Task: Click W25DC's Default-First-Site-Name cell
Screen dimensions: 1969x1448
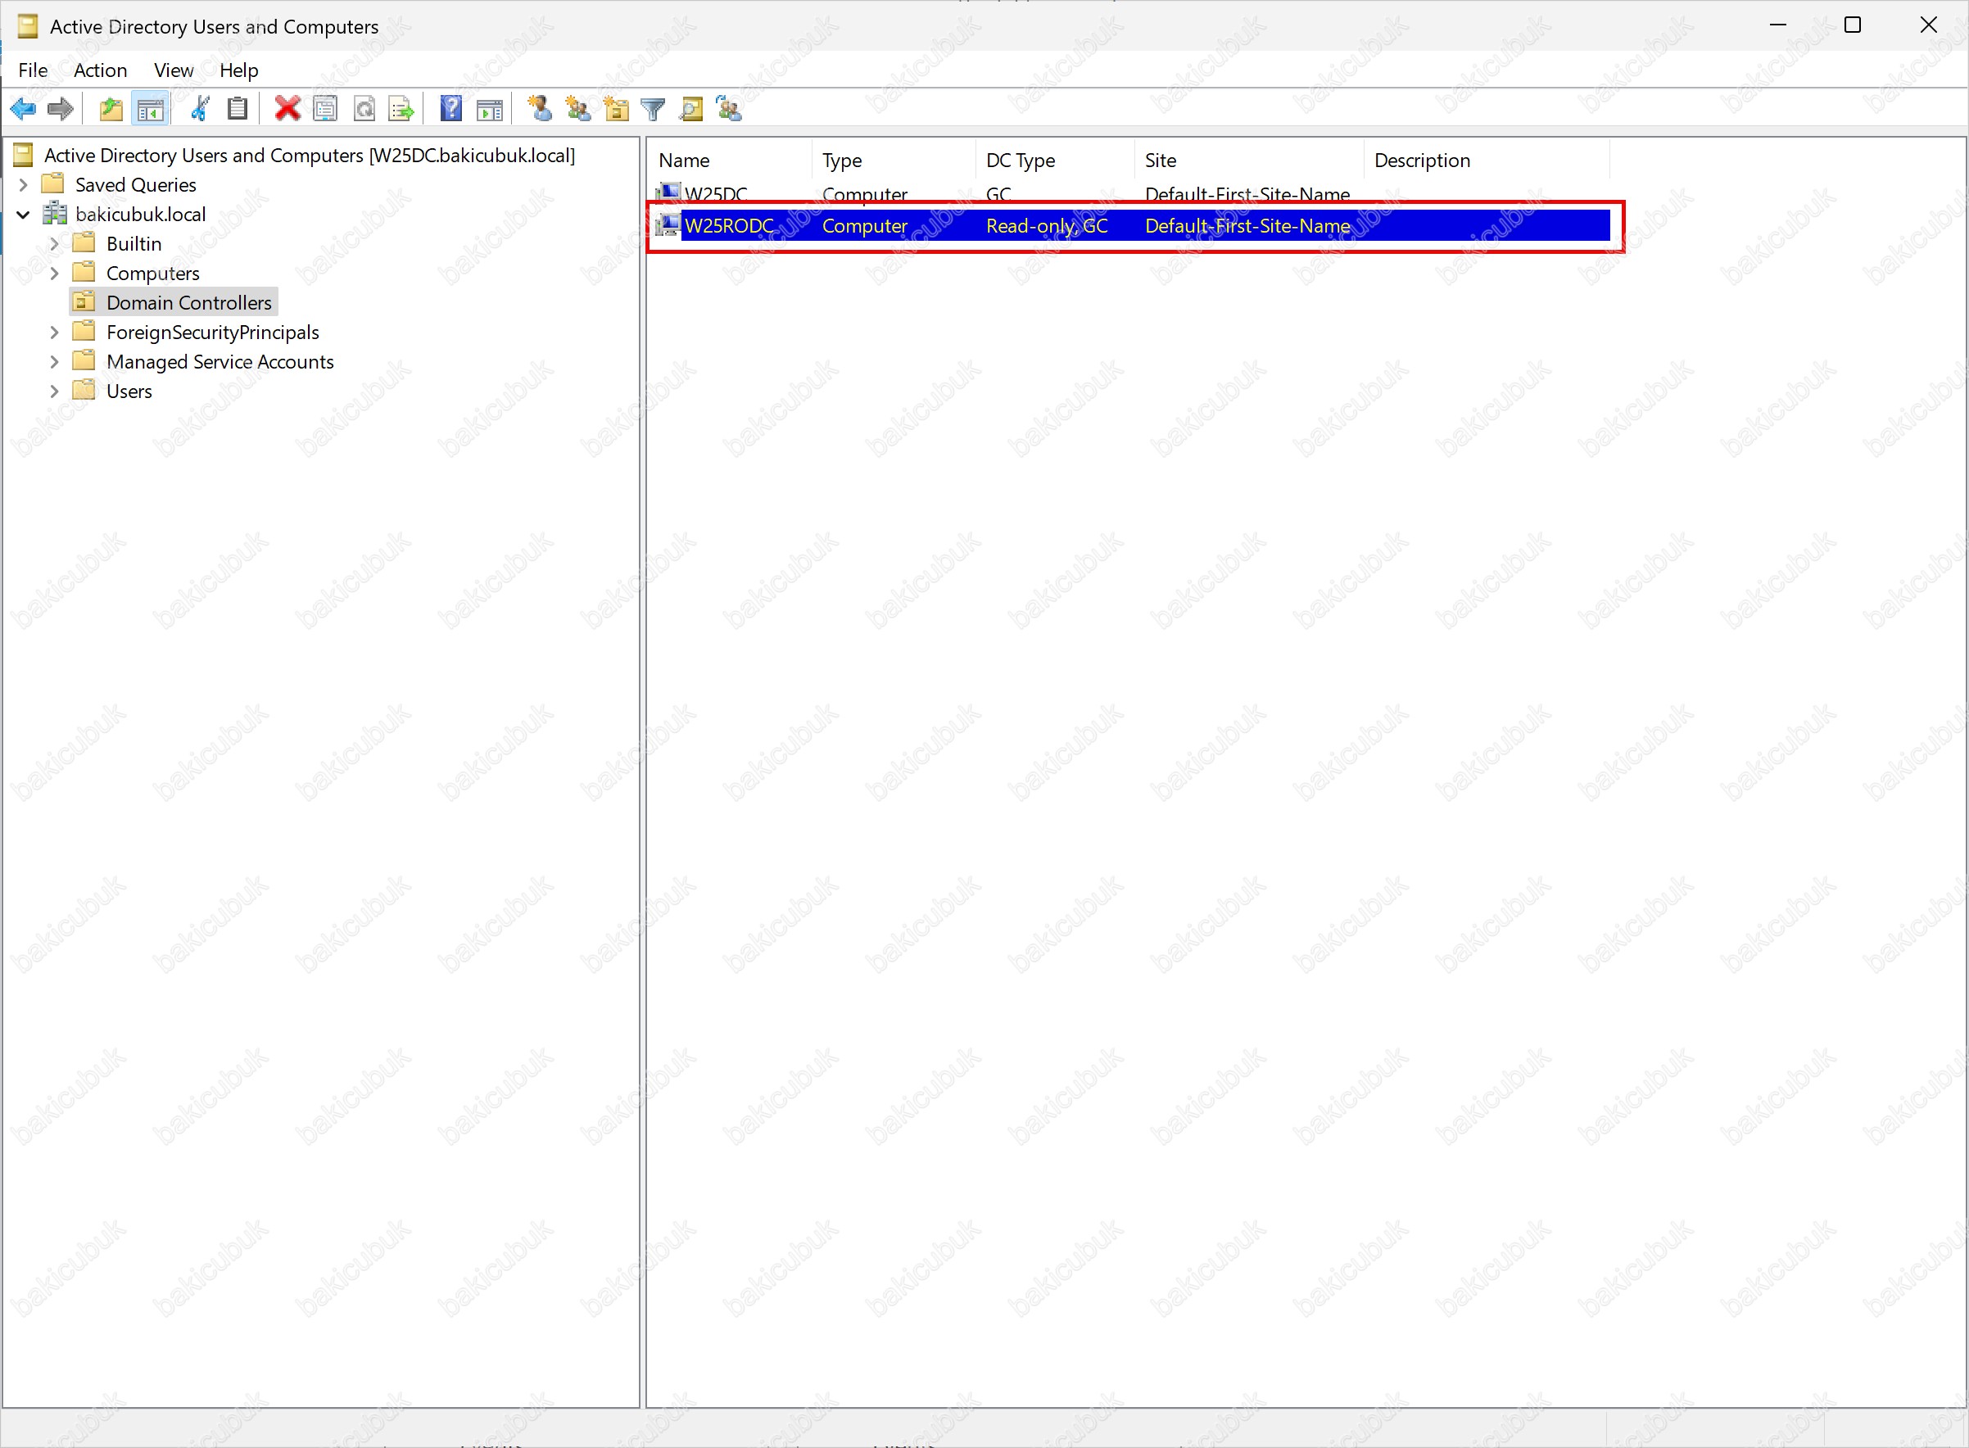Action: pyautogui.click(x=1247, y=194)
